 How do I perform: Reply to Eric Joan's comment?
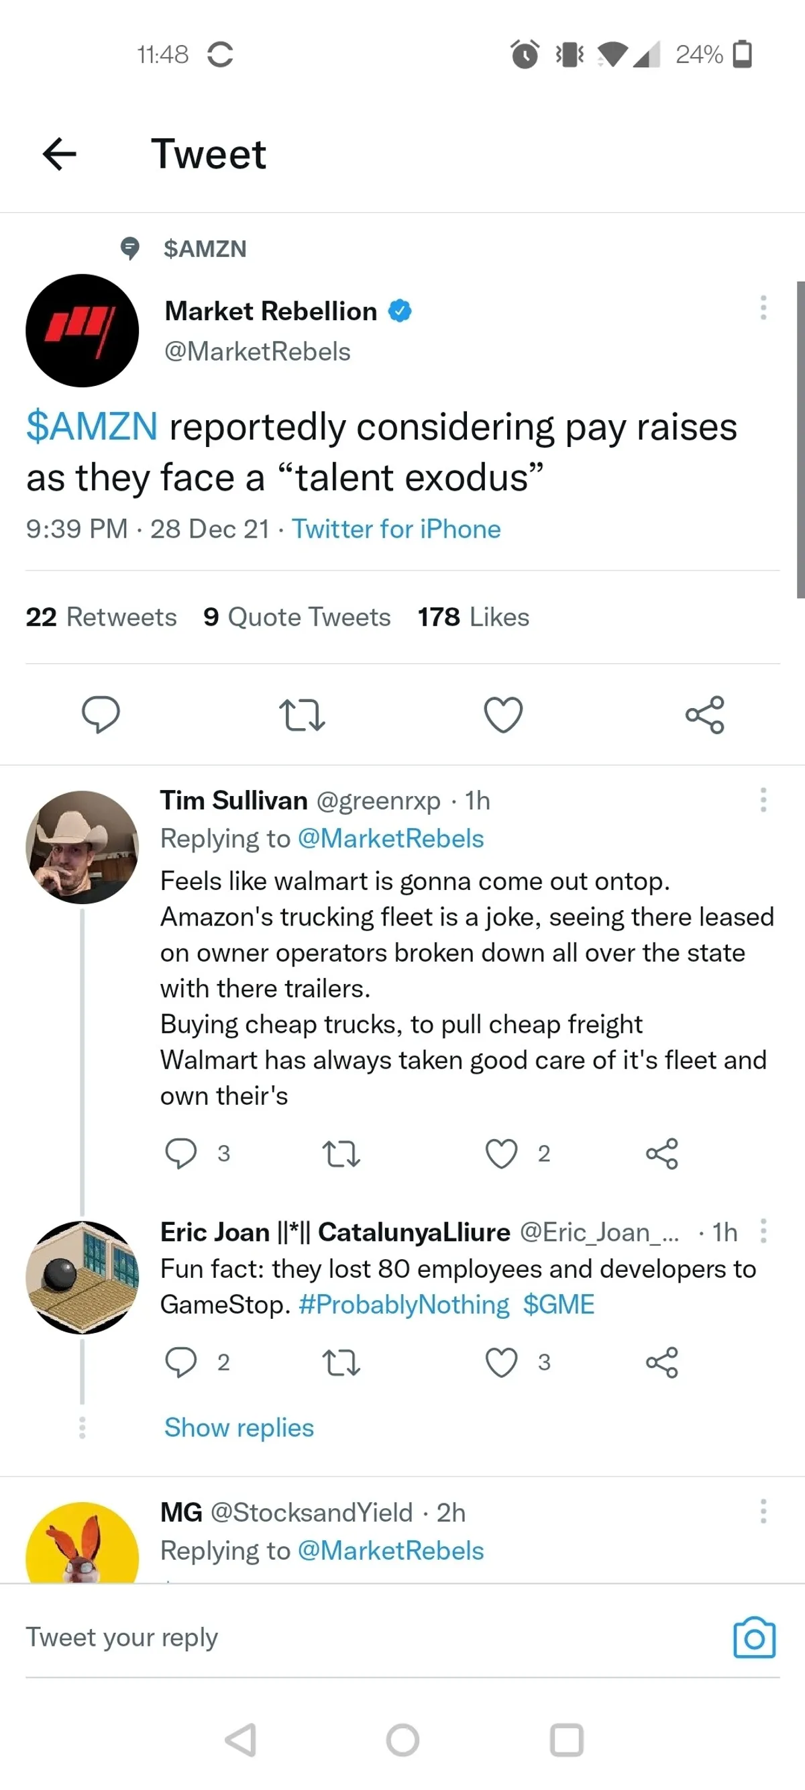[180, 1362]
